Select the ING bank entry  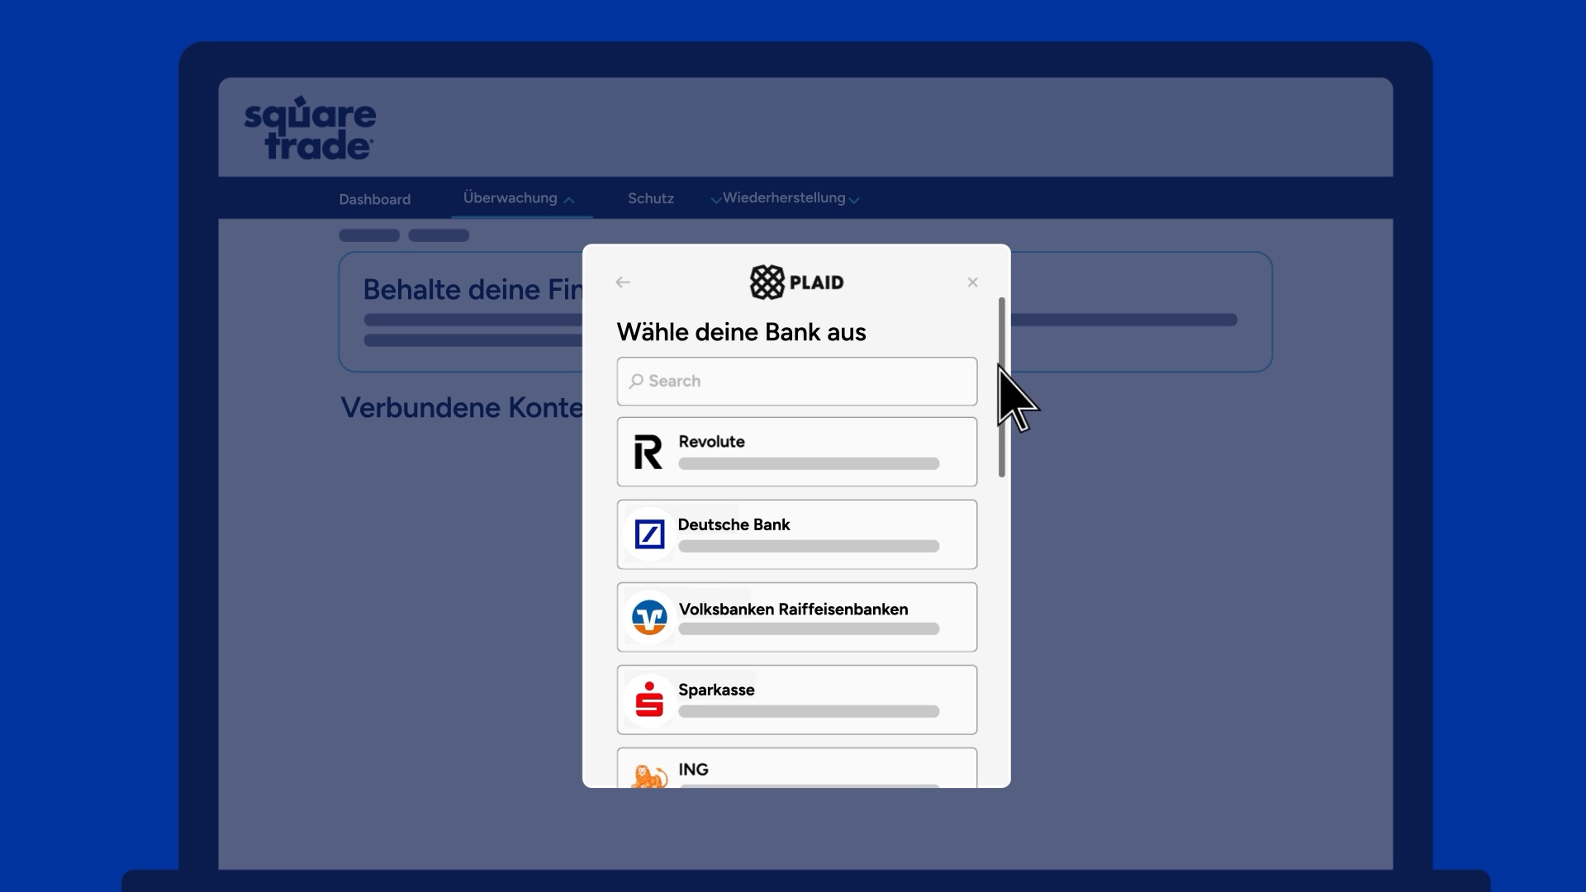[x=796, y=768]
